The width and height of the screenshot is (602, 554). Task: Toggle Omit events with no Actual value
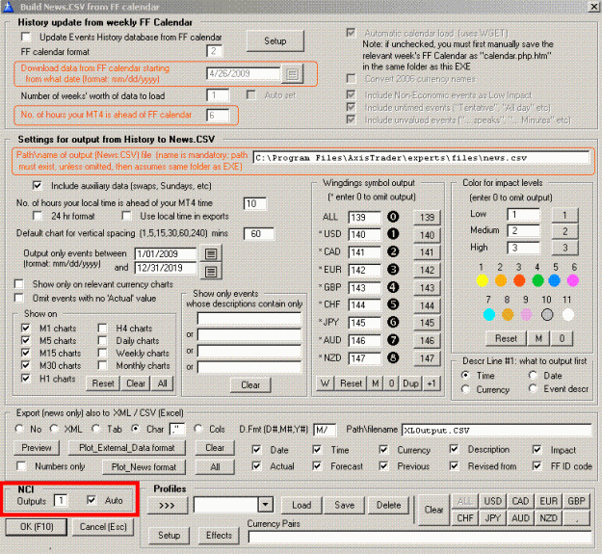point(18,298)
